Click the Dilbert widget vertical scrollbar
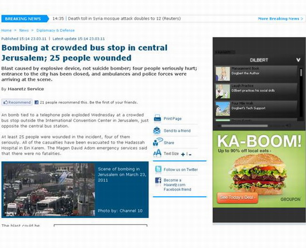Image resolution: width=306 pixels, height=248 pixels. 301,73
